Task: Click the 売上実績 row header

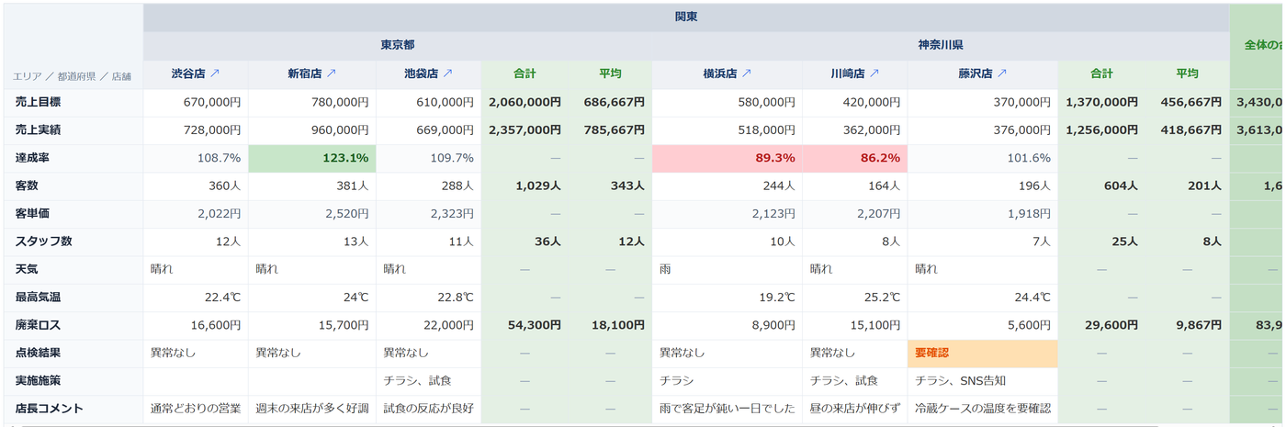Action: coord(72,130)
